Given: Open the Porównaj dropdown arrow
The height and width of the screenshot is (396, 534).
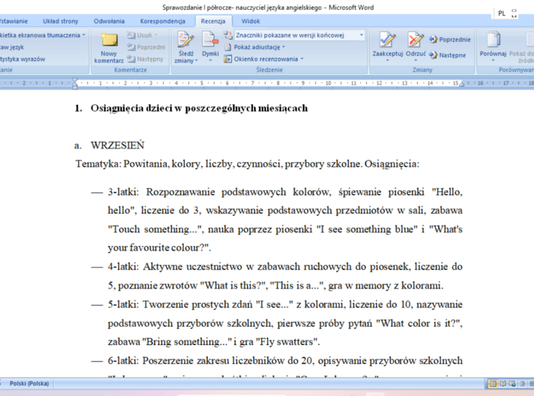Looking at the screenshot, I should point(493,60).
